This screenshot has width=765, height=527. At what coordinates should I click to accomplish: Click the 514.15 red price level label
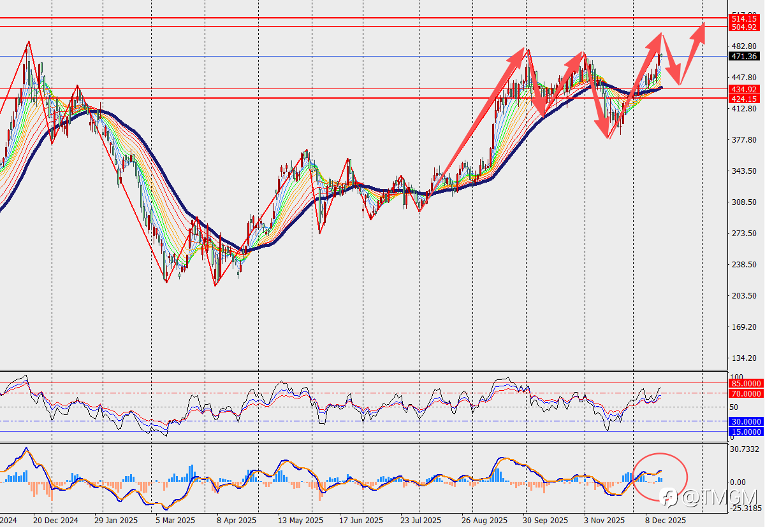745,19
